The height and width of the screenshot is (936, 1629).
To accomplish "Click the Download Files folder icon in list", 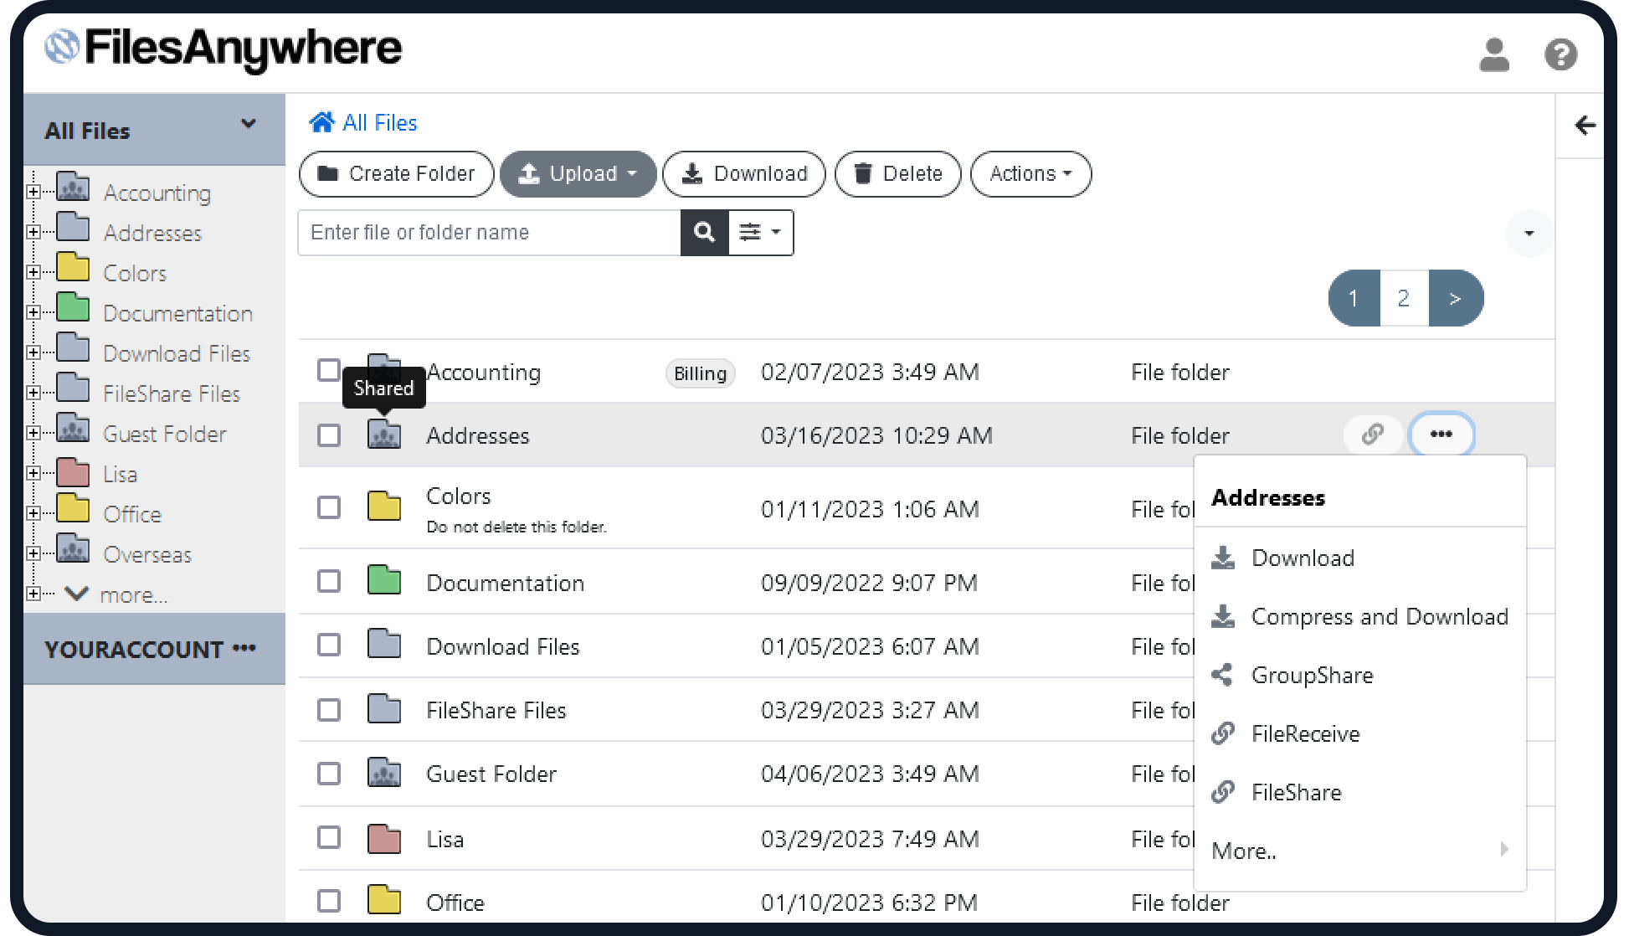I will pos(384,643).
